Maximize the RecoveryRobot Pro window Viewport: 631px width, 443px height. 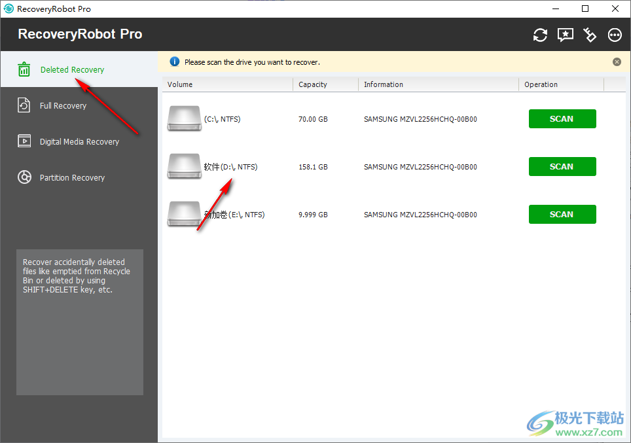click(585, 9)
